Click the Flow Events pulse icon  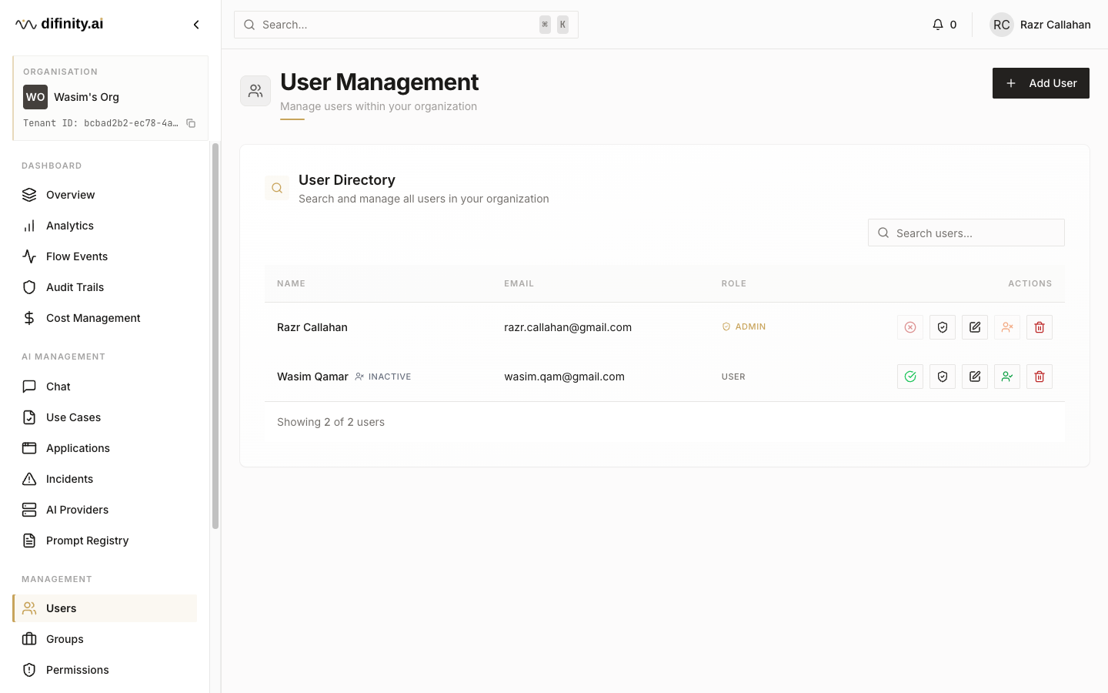[x=29, y=256]
